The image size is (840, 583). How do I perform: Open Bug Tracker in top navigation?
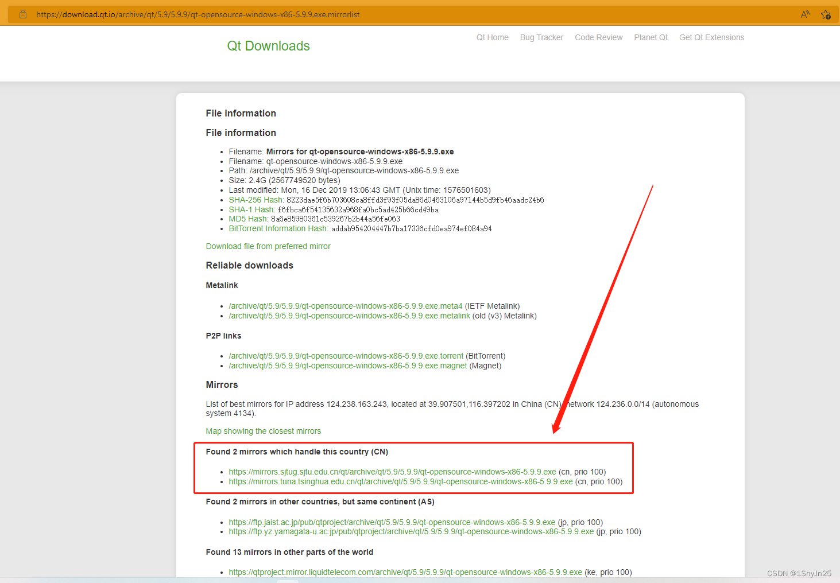click(x=541, y=37)
